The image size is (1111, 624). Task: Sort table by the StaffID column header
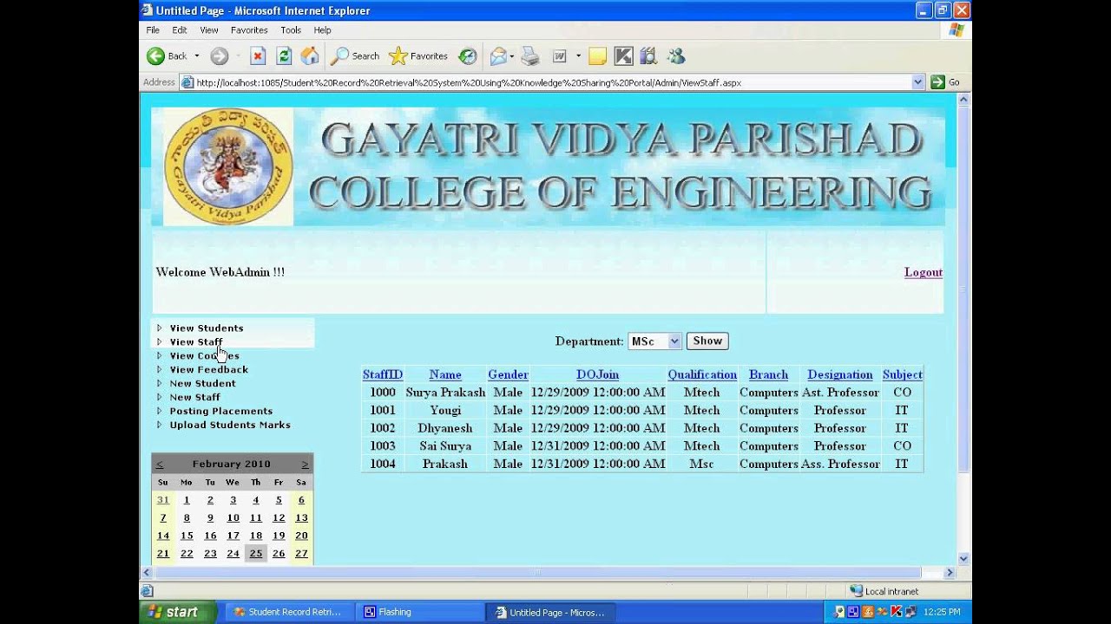coord(383,374)
